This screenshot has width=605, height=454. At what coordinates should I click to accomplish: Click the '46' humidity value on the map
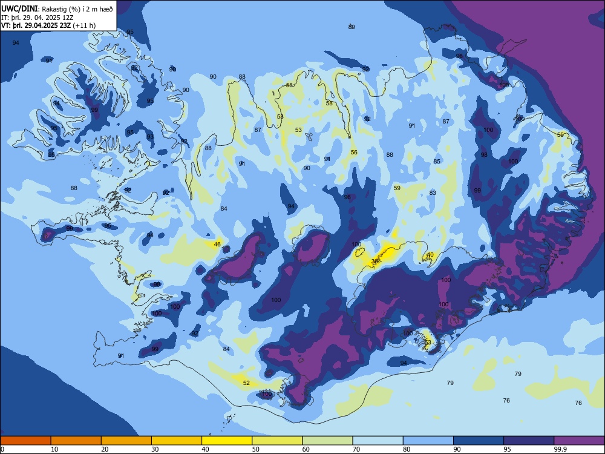[x=217, y=245]
